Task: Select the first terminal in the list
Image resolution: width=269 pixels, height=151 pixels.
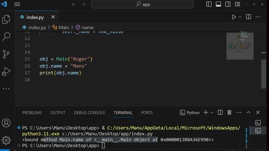Action: tap(258, 123)
